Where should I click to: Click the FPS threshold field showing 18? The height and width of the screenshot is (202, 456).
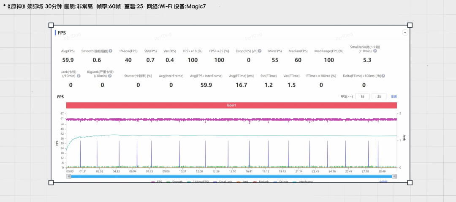(x=362, y=96)
